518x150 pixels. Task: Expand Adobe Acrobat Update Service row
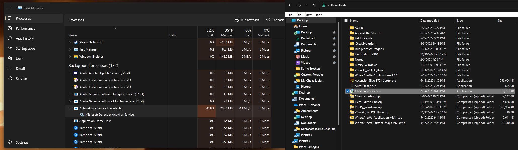[70, 73]
